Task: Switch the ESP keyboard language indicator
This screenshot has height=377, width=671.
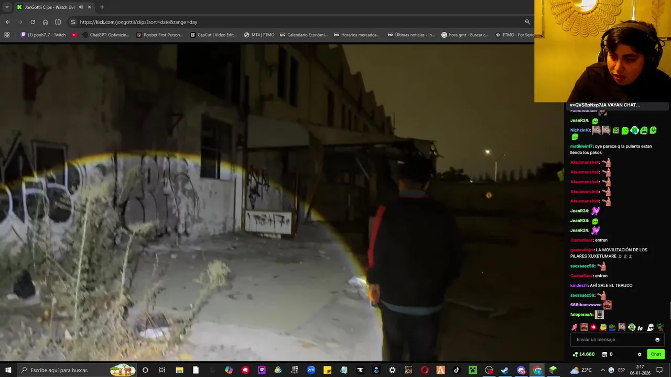Action: click(622, 370)
